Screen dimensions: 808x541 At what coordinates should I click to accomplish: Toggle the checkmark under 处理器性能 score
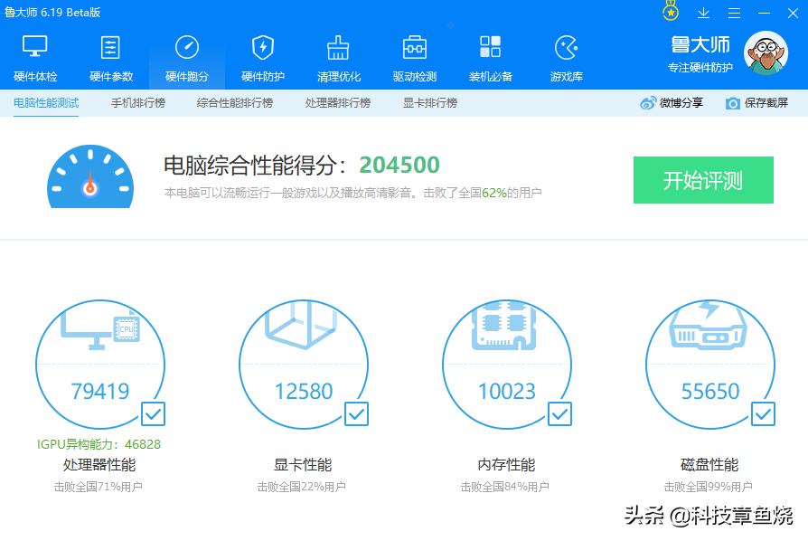[153, 414]
